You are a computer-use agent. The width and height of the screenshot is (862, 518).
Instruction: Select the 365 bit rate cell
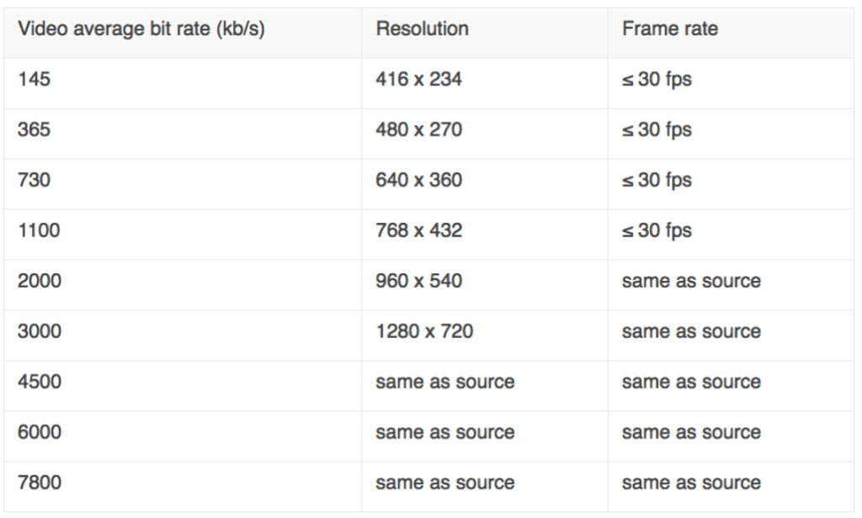(183, 134)
